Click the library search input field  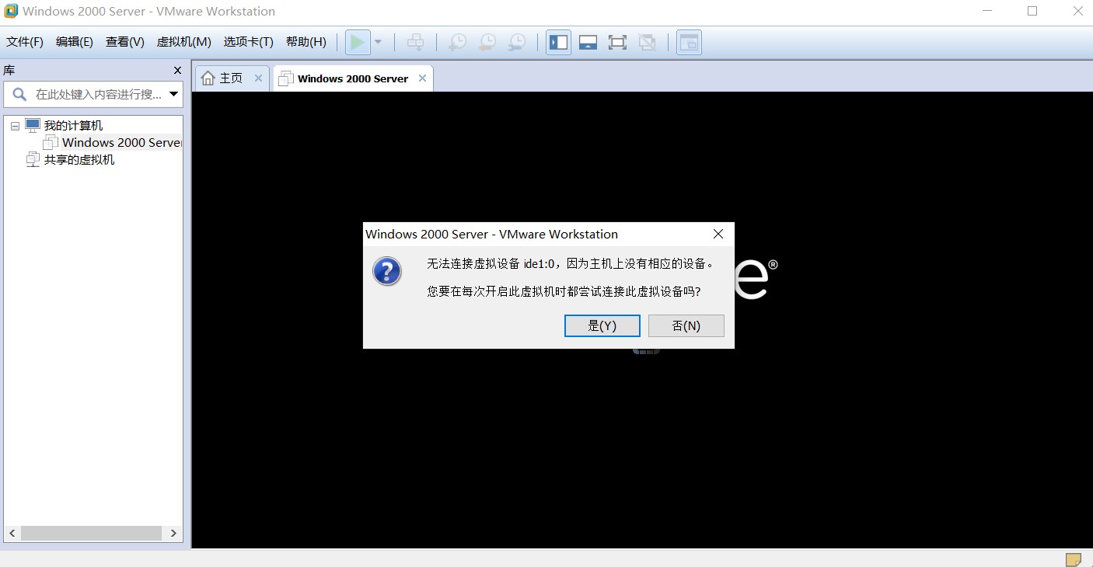(x=93, y=94)
